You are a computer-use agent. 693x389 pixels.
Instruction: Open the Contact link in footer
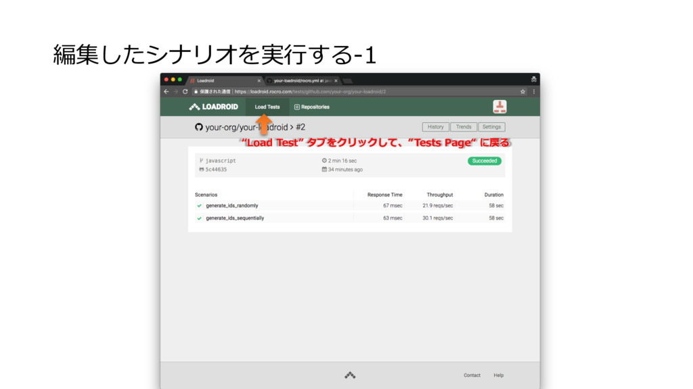[x=472, y=375]
